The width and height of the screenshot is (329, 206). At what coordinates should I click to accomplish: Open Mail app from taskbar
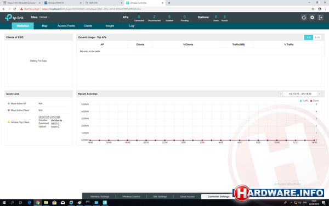[63, 203]
